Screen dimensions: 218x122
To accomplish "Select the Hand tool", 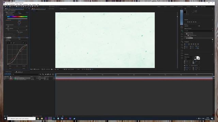I will (10, 6).
